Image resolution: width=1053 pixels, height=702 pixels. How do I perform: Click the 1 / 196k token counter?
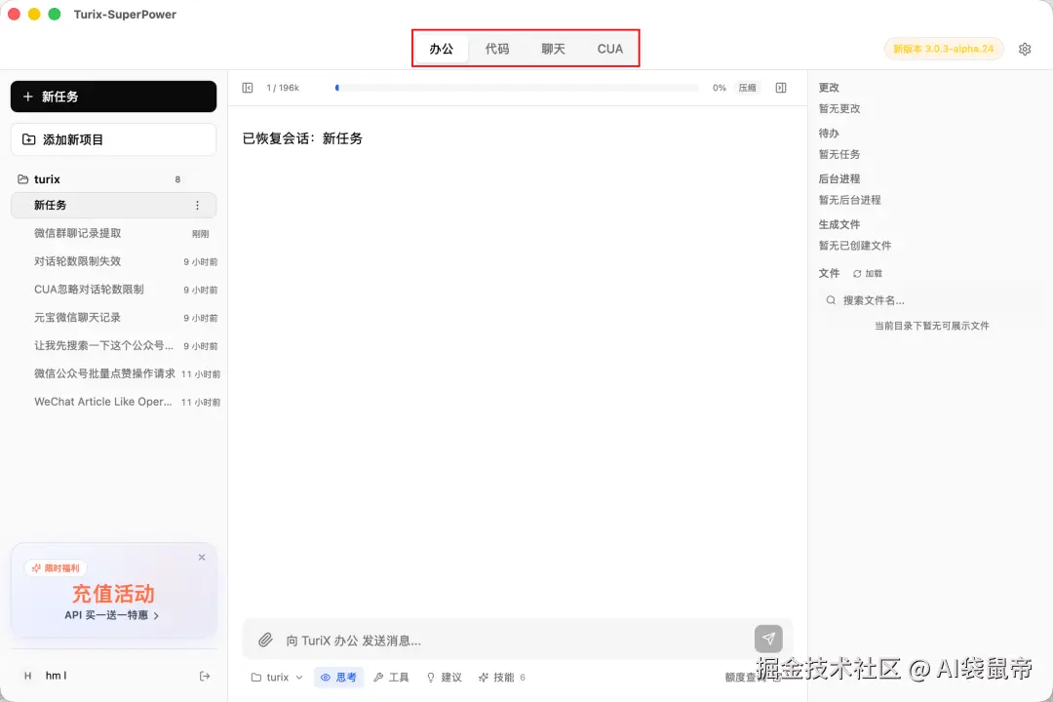pyautogui.click(x=283, y=88)
